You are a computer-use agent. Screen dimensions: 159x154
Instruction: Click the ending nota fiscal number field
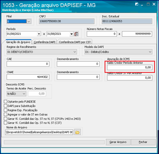[137, 34]
